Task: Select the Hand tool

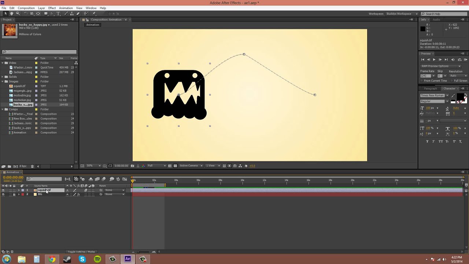Action: pos(12,14)
